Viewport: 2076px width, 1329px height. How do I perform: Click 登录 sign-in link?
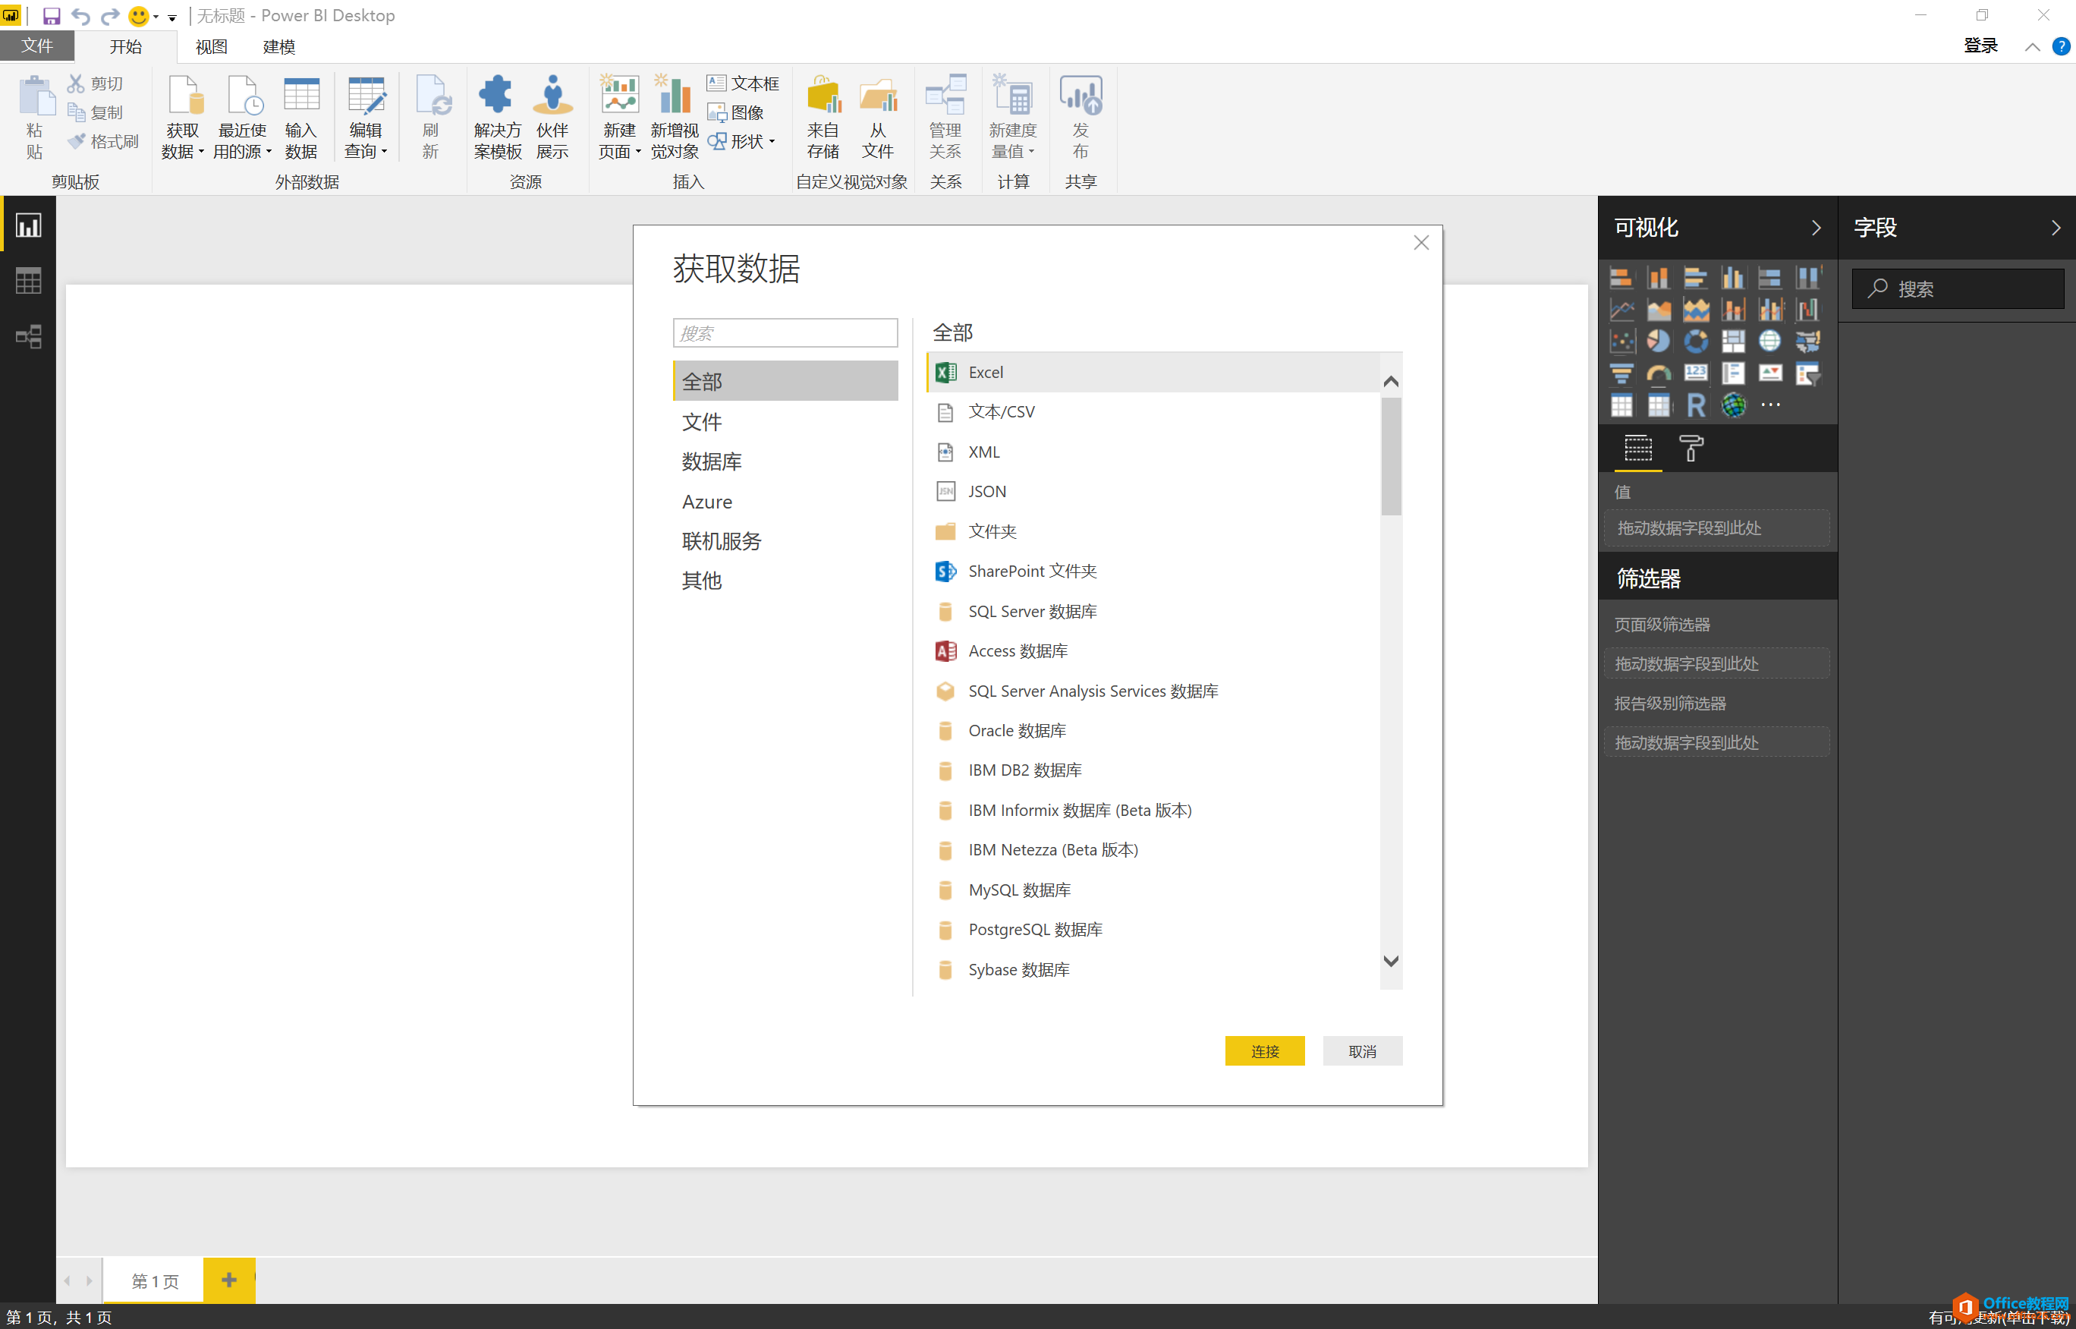tap(1980, 46)
